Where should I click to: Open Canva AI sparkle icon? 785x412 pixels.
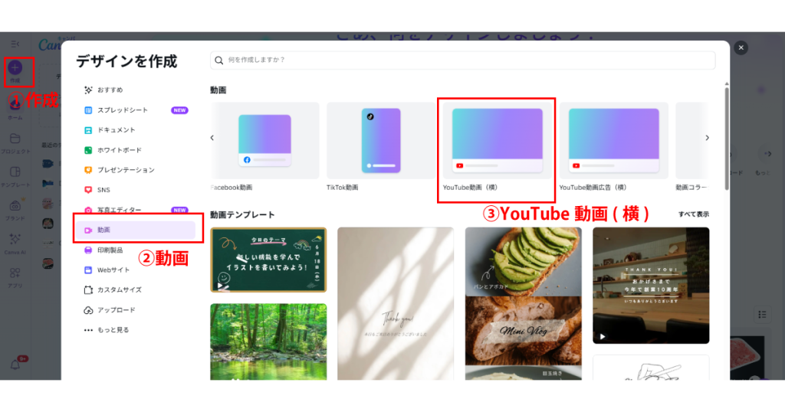pos(15,239)
